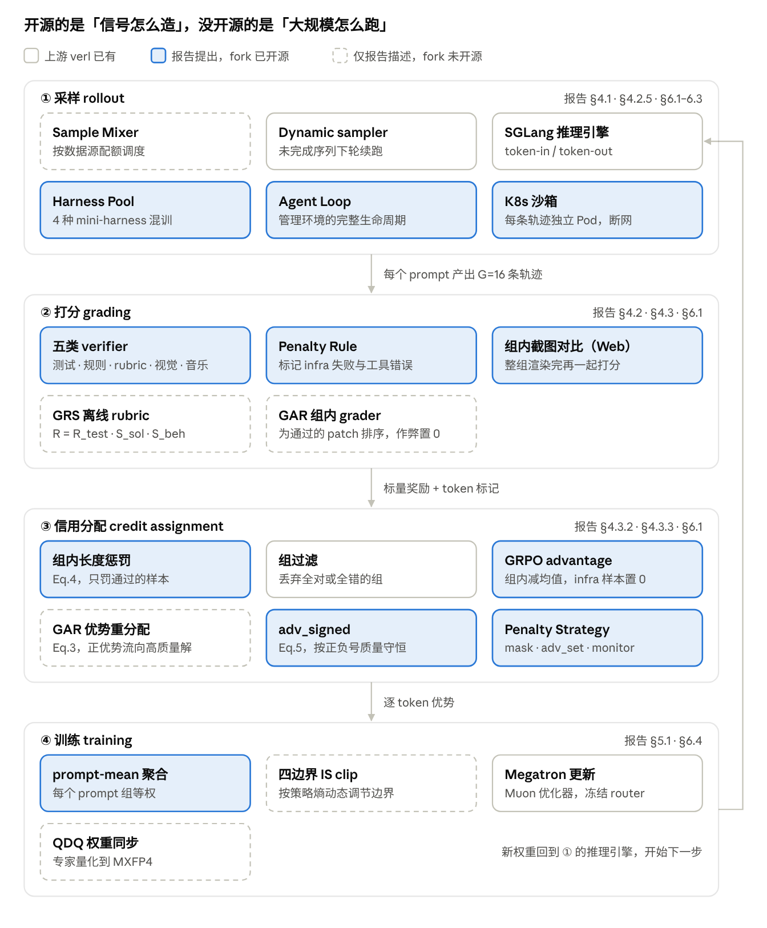The width and height of the screenshot is (767, 928).
Task: Select the GAR 优势重分配 card
Action: [x=146, y=638]
